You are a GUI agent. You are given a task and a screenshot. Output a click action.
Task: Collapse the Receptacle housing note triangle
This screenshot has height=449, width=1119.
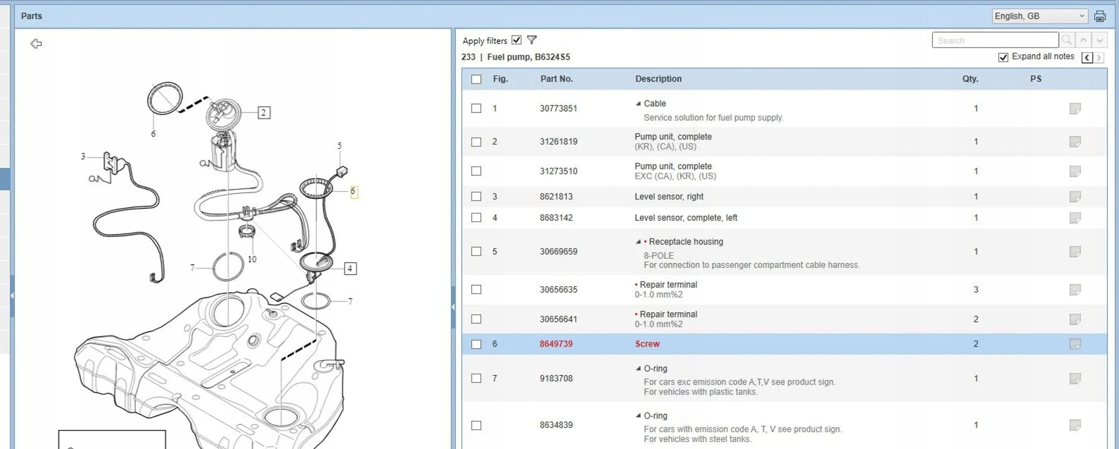click(638, 242)
